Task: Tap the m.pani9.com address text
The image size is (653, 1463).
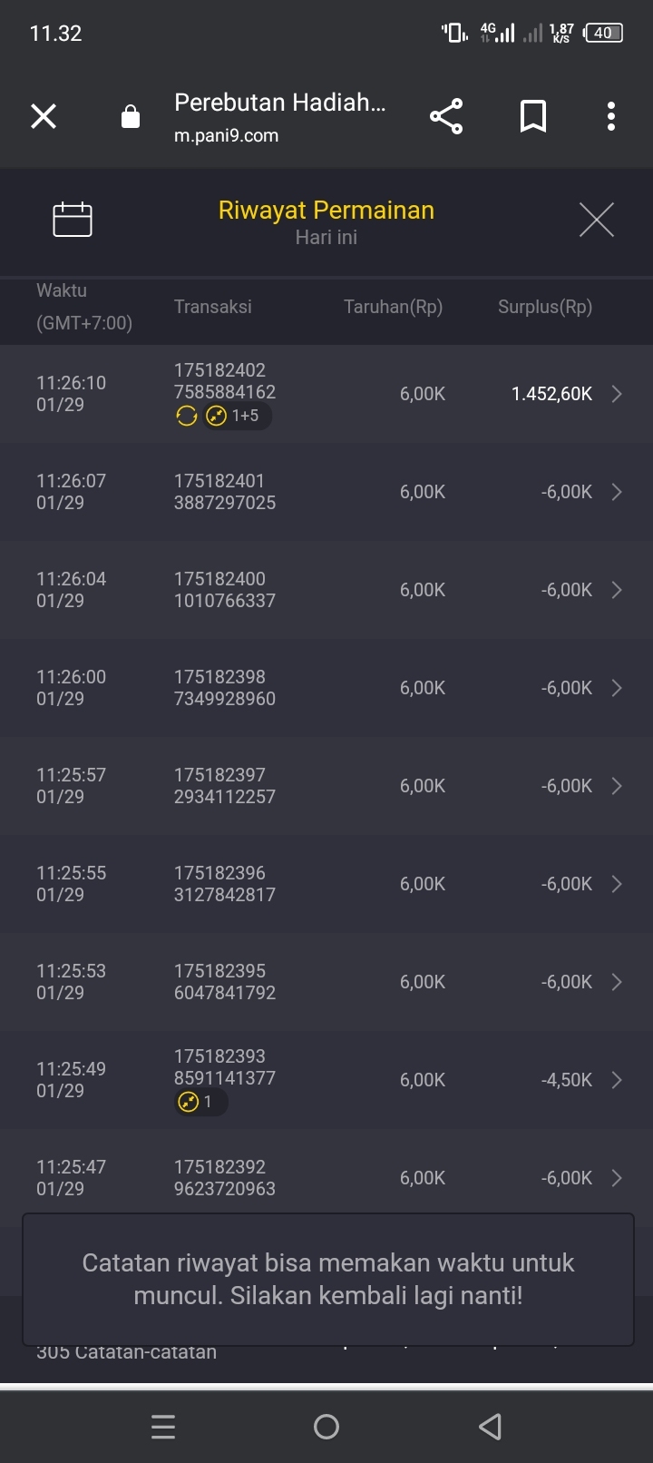Action: click(227, 136)
